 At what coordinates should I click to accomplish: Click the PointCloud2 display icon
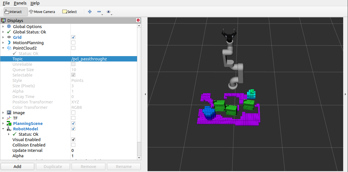pyautogui.click(x=9, y=48)
